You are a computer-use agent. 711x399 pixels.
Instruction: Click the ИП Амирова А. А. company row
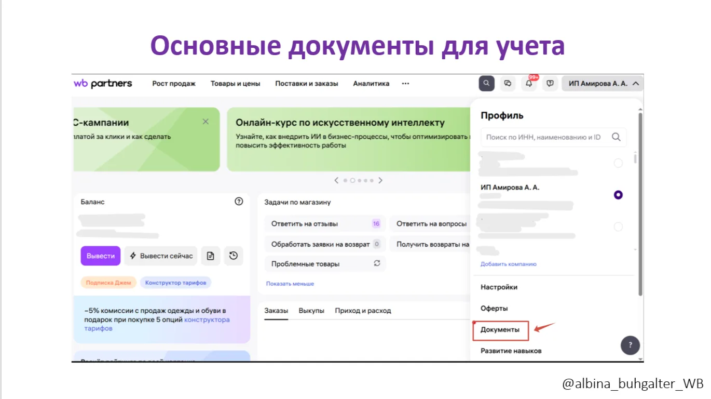click(x=553, y=195)
